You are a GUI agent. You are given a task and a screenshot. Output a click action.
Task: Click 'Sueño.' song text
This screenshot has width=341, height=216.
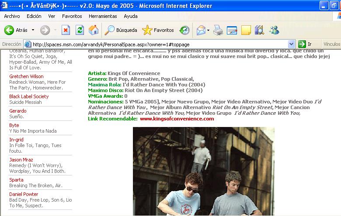point(17,117)
